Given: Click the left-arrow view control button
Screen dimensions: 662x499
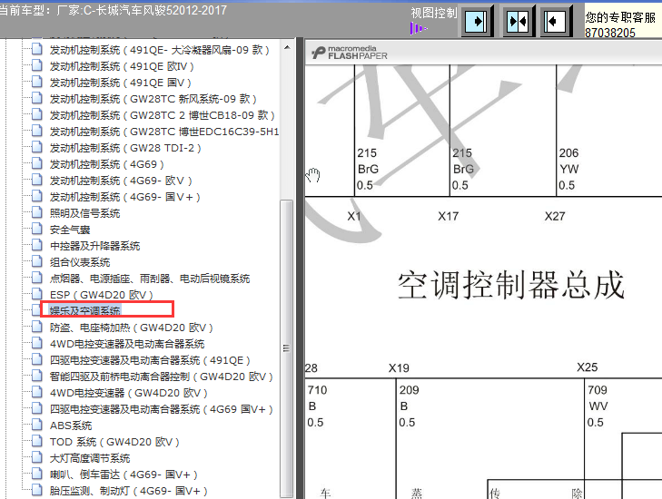Looking at the screenshot, I should click(x=555, y=21).
